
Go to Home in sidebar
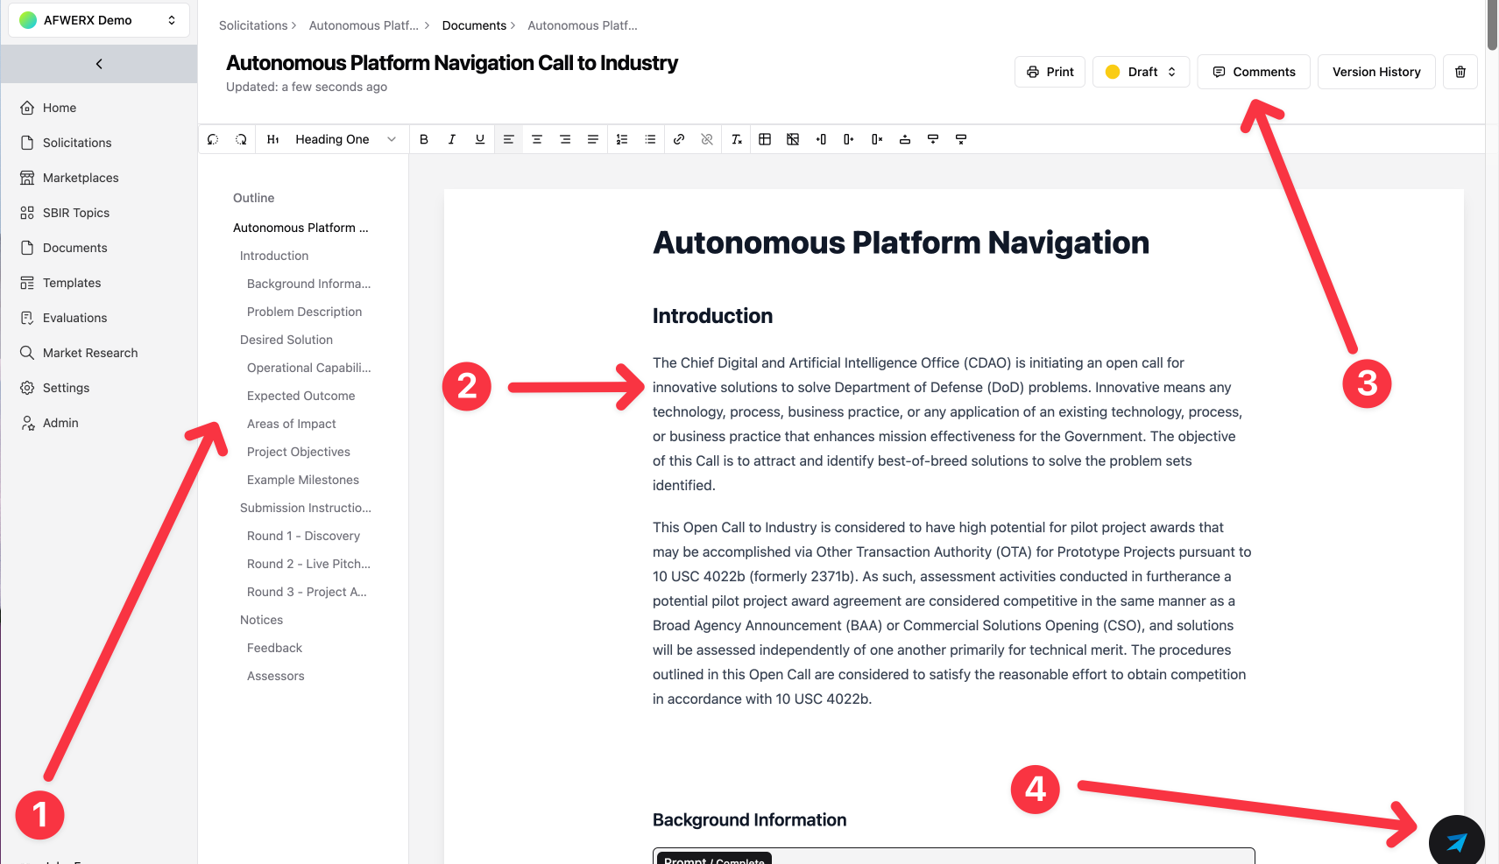(60, 108)
